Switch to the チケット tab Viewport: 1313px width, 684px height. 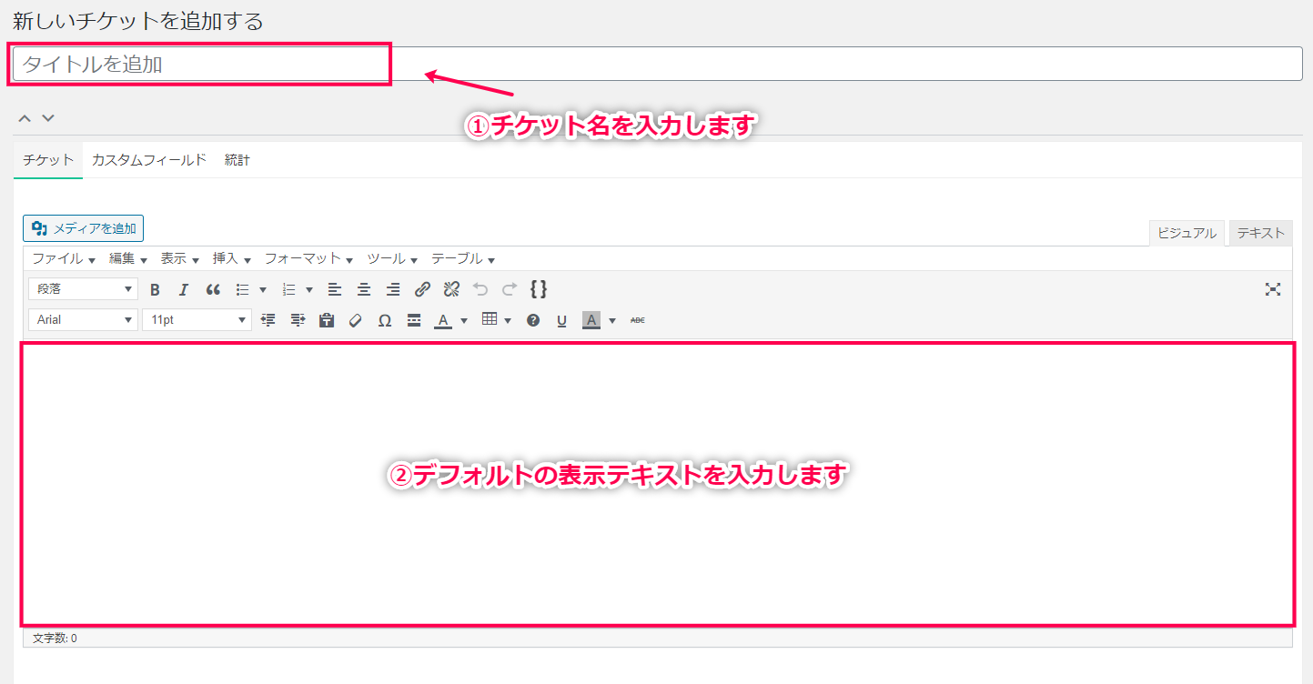pyautogui.click(x=48, y=160)
